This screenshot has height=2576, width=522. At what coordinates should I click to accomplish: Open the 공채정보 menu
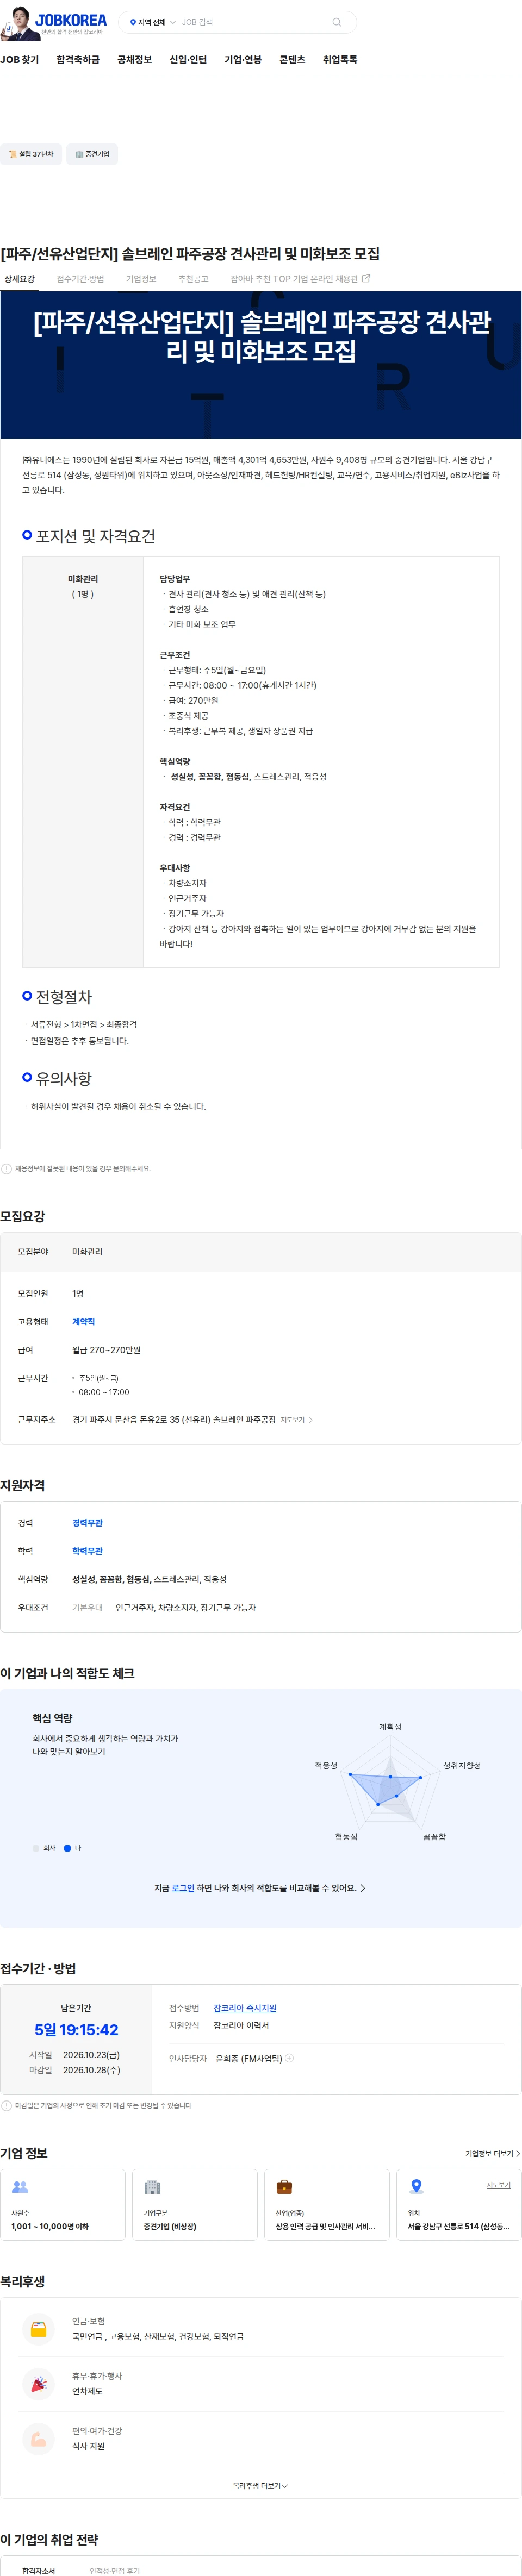134,60
